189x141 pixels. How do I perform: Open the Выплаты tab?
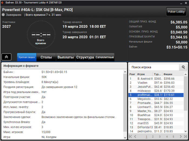pos(66,57)
